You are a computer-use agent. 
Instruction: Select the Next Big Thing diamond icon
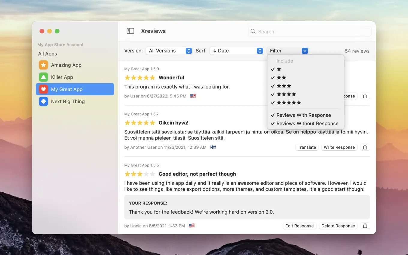43,101
